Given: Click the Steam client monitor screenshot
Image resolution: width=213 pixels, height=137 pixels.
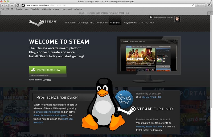Looking at the screenshot, I should [149, 55].
